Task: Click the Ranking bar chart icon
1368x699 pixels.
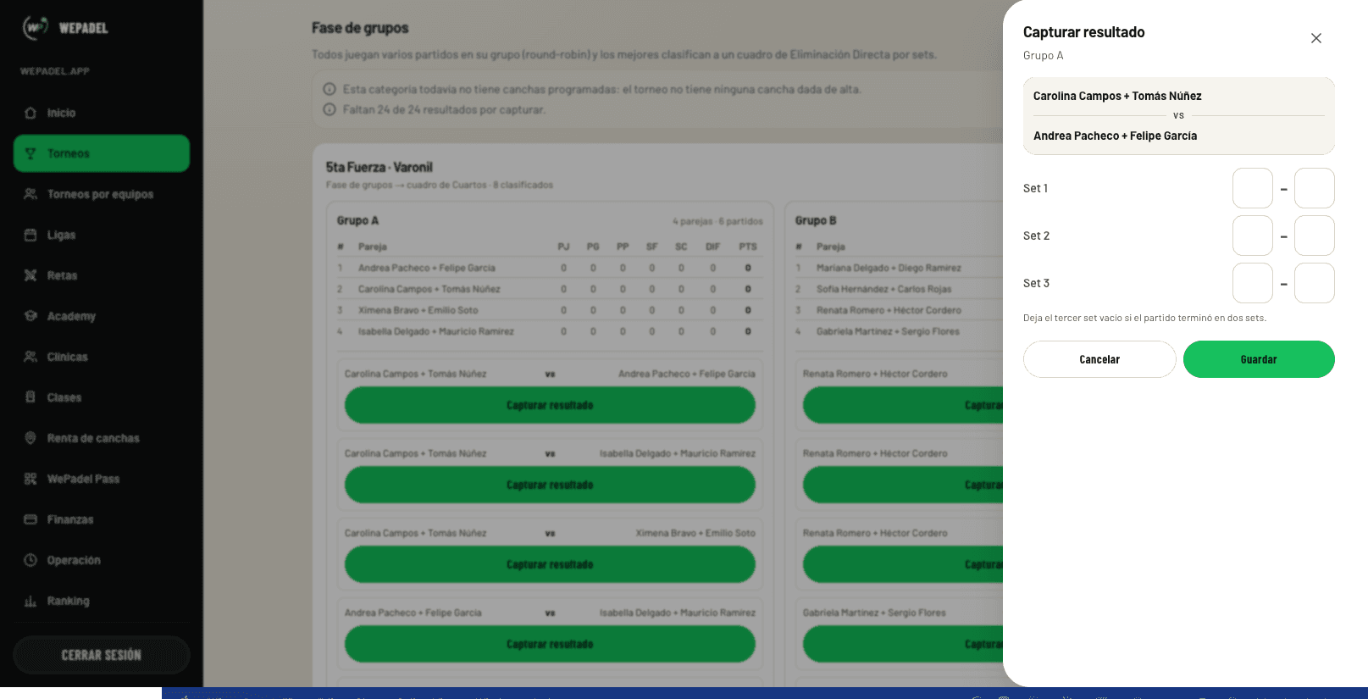Action: (x=30, y=601)
